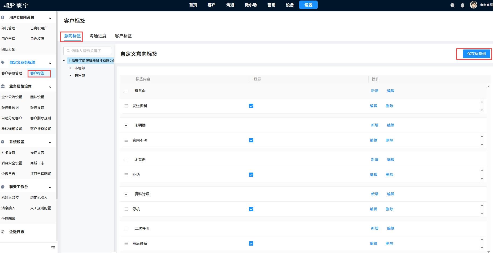Click the user avatar picture
493x253 pixels.
[x=474, y=5]
